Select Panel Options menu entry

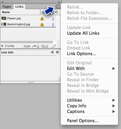point(83,121)
